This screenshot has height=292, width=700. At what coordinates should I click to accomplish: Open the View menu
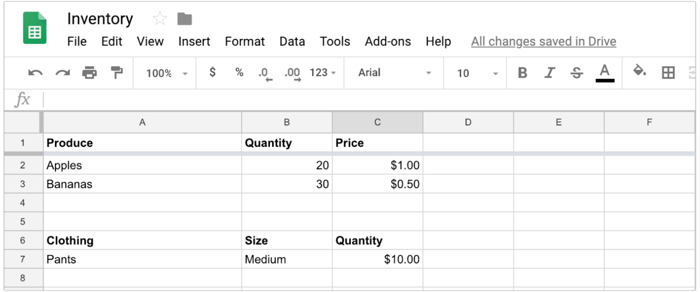[x=150, y=41]
